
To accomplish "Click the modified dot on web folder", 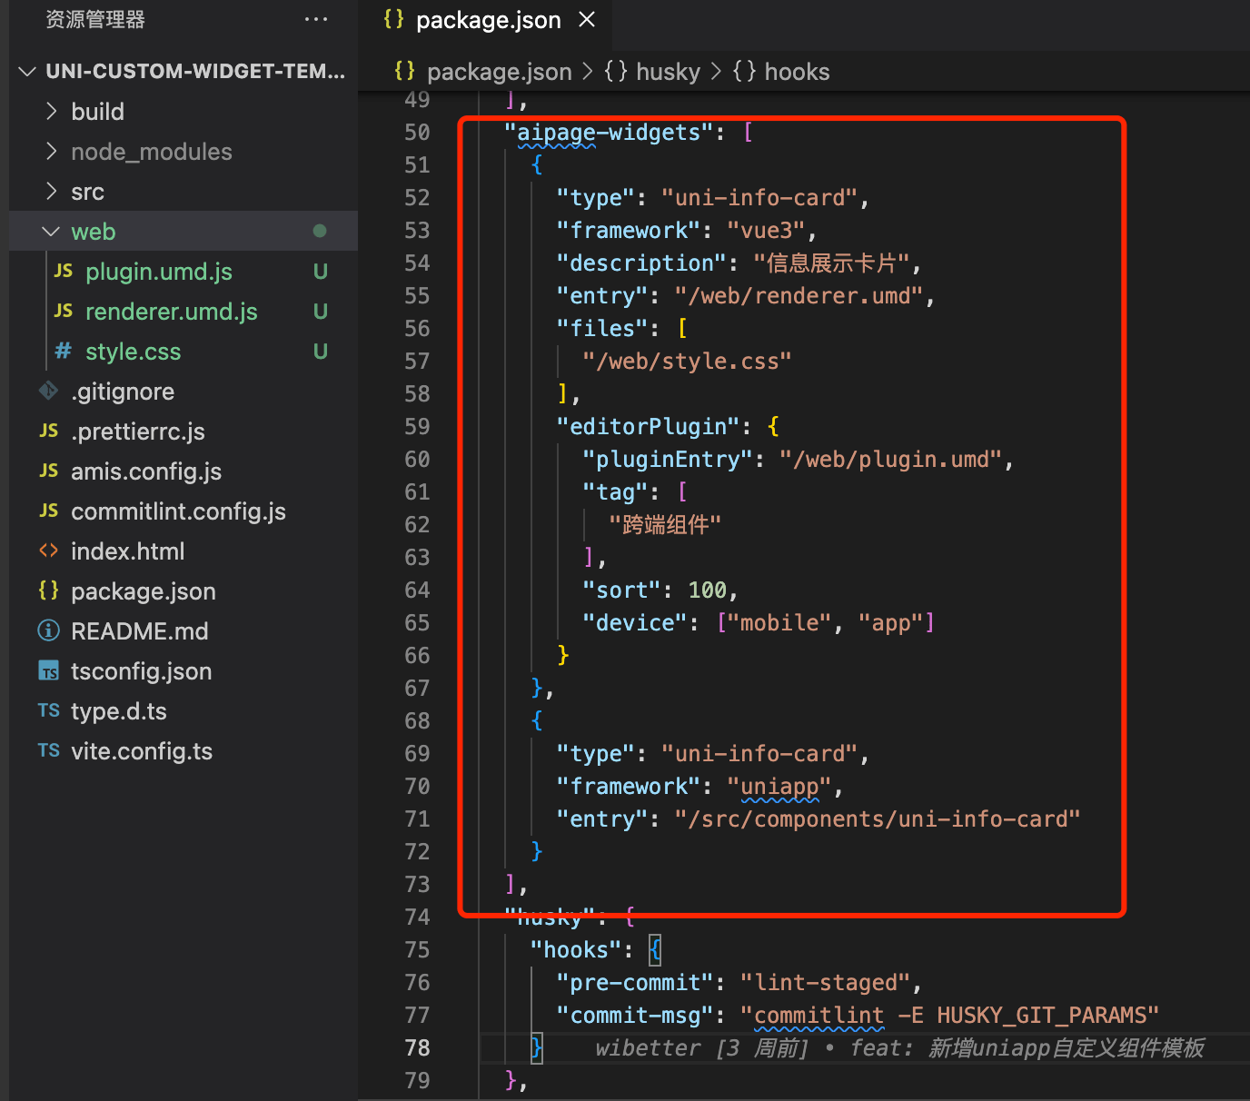I will [320, 231].
